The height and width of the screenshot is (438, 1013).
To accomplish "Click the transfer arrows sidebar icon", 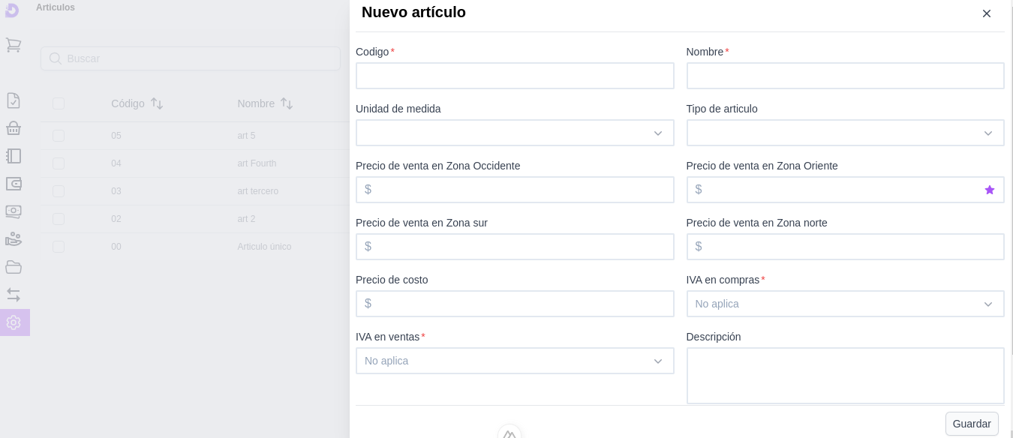I will tap(13, 295).
